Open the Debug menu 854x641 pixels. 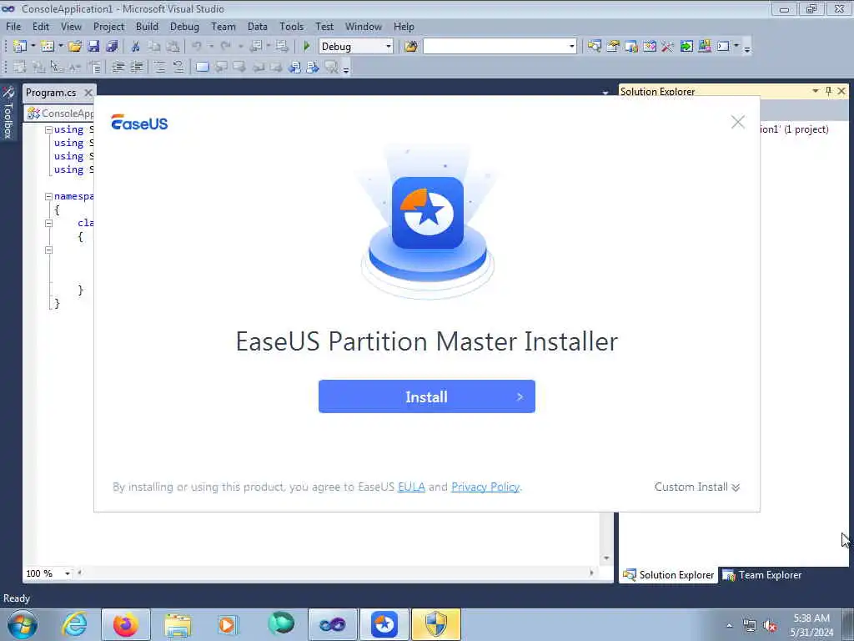pos(184,26)
